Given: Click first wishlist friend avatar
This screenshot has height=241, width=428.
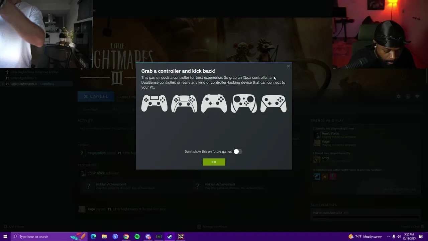Looking at the screenshot, I should click(x=317, y=176).
